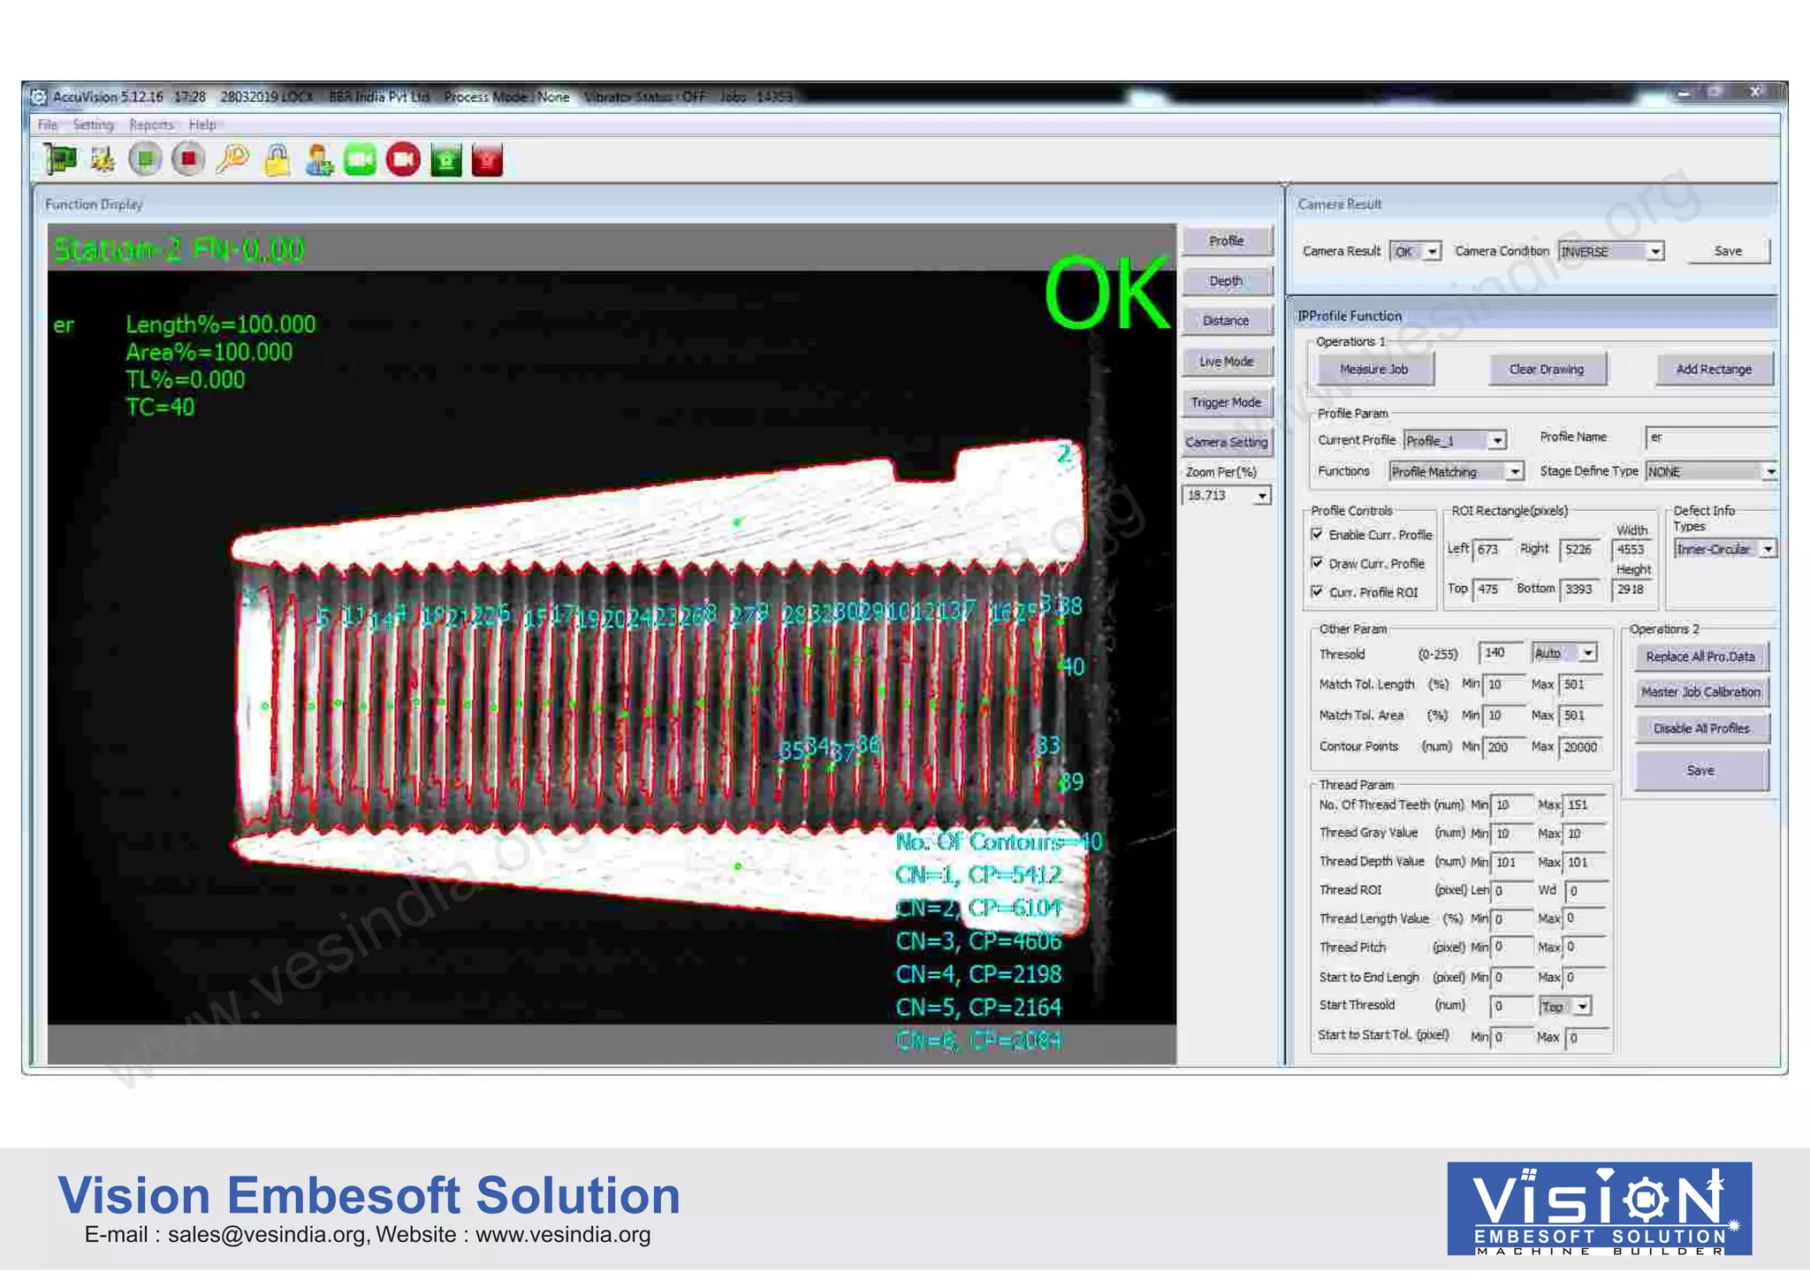Viewport: 1810px width, 1280px height.
Task: Click the Depth side button
Action: [x=1227, y=281]
